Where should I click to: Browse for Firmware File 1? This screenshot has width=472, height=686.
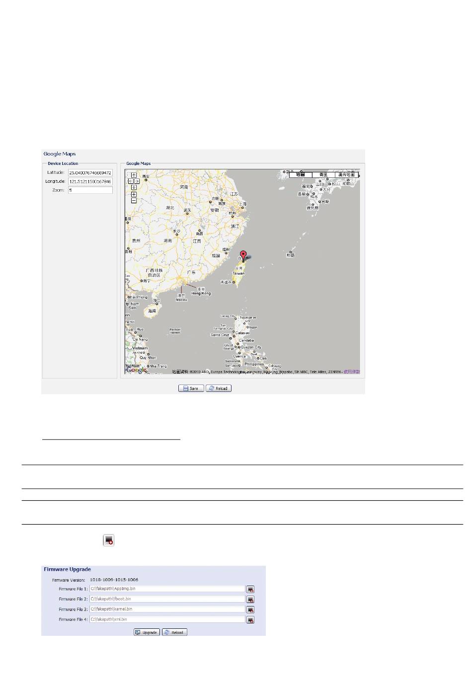(250, 589)
